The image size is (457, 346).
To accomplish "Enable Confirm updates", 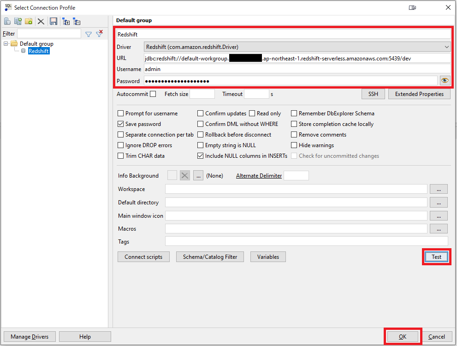I will [x=200, y=113].
